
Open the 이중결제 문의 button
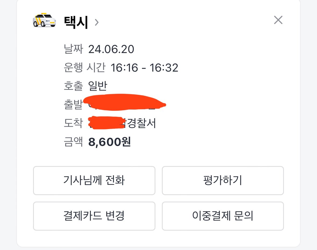[223, 216]
